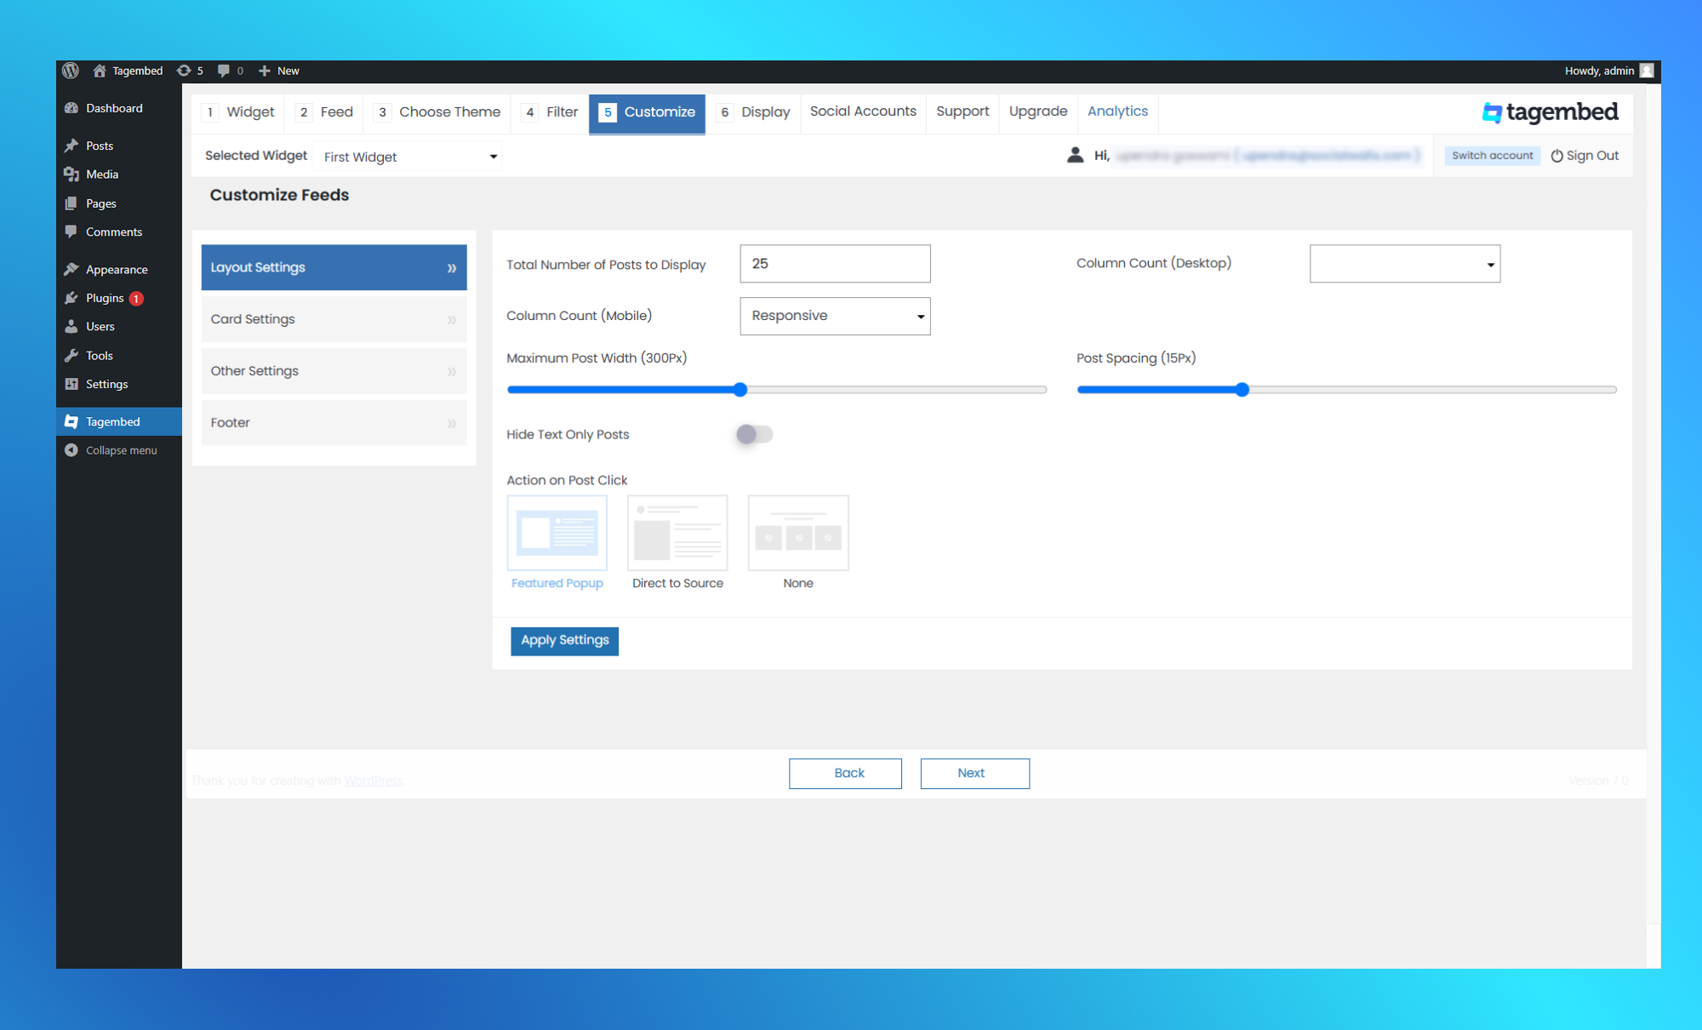
Task: Toggle the Hide Text Only Posts switch
Action: pos(755,434)
